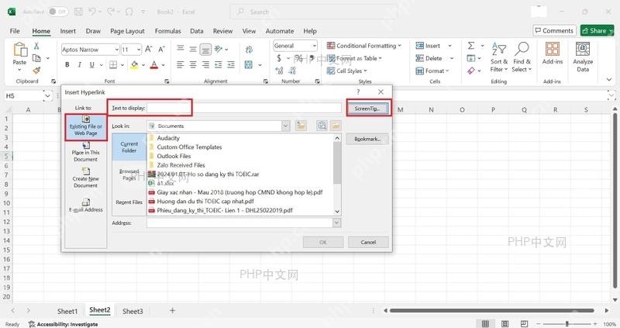Switch to the Automate tab
The width and height of the screenshot is (620, 328).
point(280,31)
